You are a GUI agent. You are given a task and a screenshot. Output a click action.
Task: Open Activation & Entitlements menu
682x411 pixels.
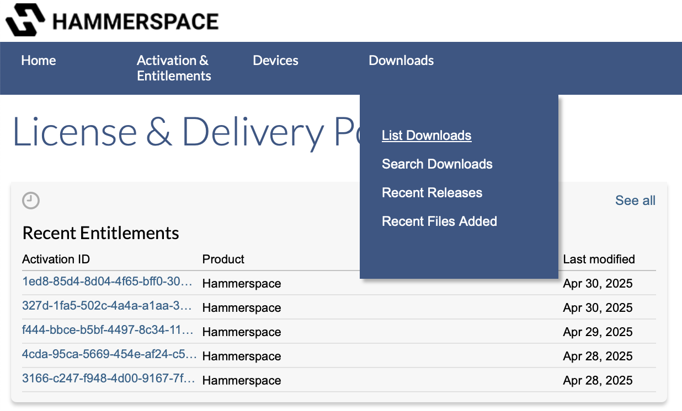(174, 68)
